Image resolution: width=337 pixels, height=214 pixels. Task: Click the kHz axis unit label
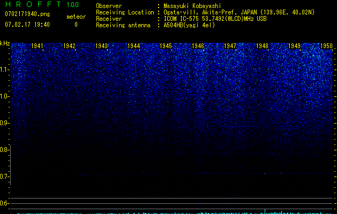pyautogui.click(x=5, y=43)
